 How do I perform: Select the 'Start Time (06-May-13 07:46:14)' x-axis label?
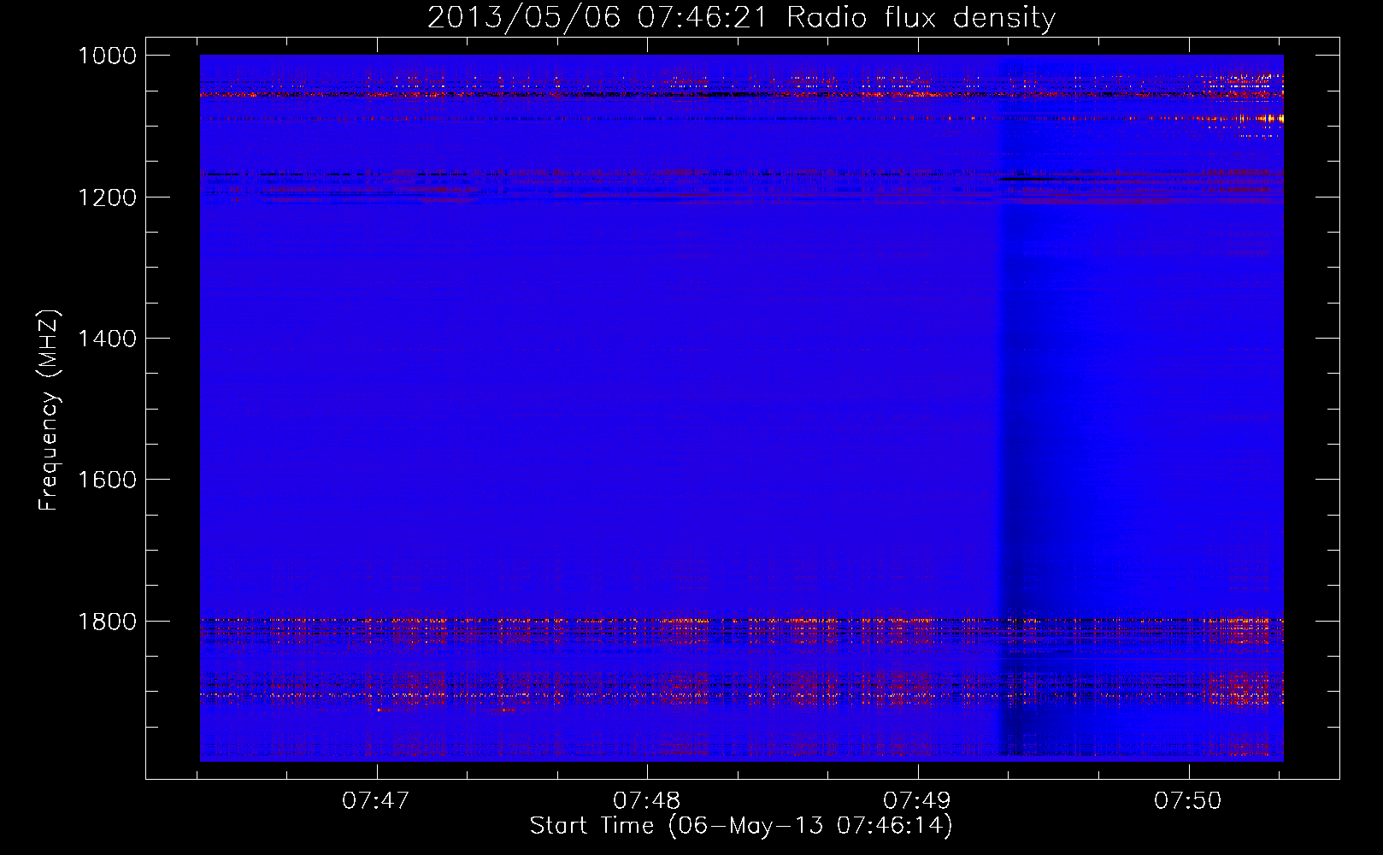(x=741, y=826)
